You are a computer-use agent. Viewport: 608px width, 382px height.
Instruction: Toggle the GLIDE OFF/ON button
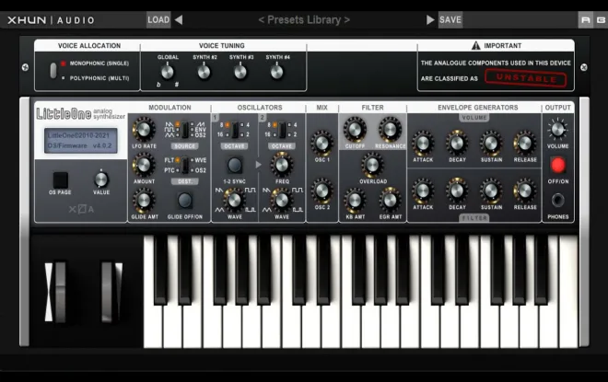pos(185,201)
